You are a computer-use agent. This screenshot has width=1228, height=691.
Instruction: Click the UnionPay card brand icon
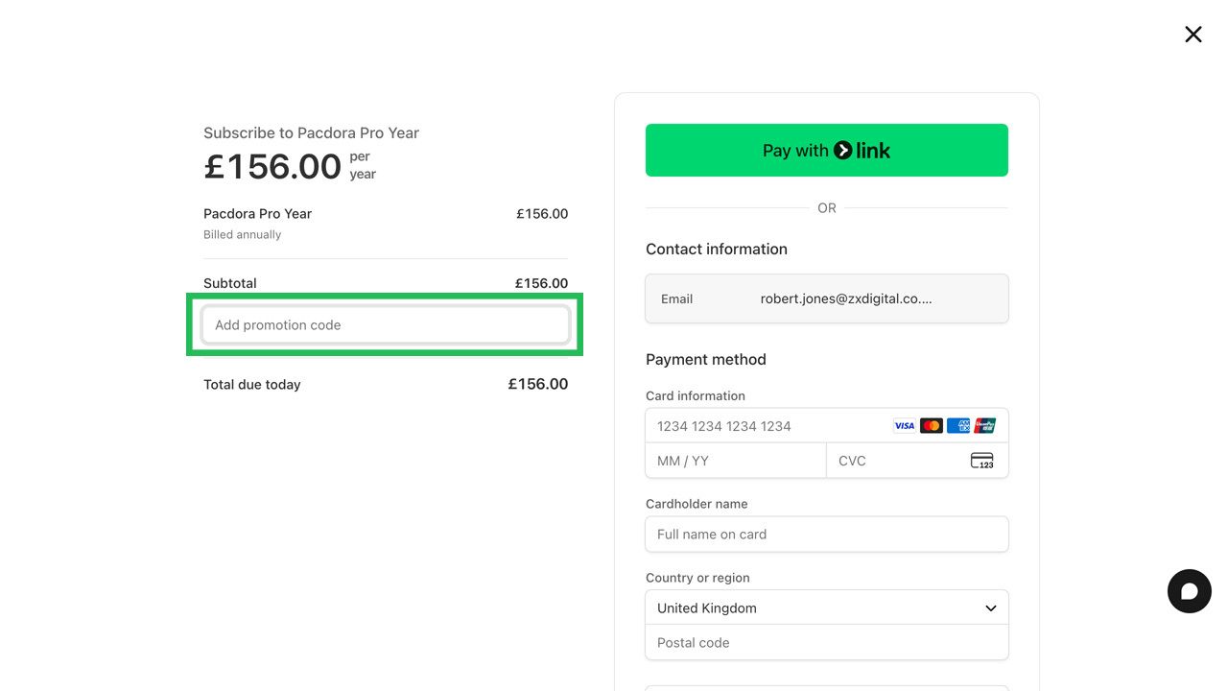pos(983,425)
